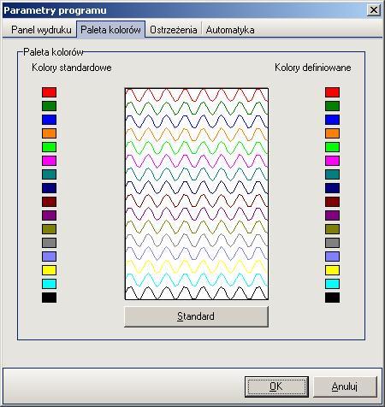Pick the red swatch under Kolory standardowe
385x407 pixels.
(50, 92)
